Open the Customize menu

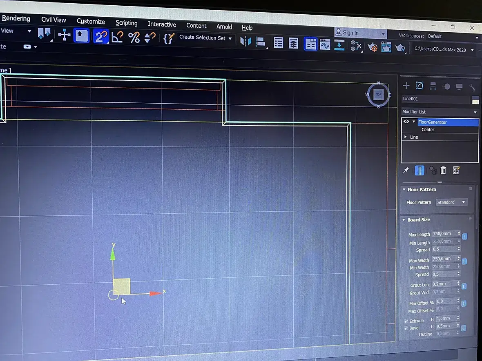(91, 21)
